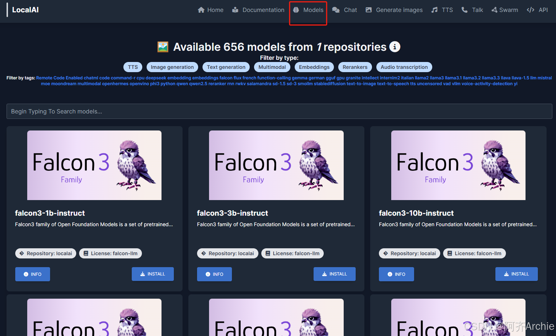This screenshot has width=556, height=336.
Task: Click the falcon3-10b-instruct Falcon3 thumbnail
Action: point(458,165)
